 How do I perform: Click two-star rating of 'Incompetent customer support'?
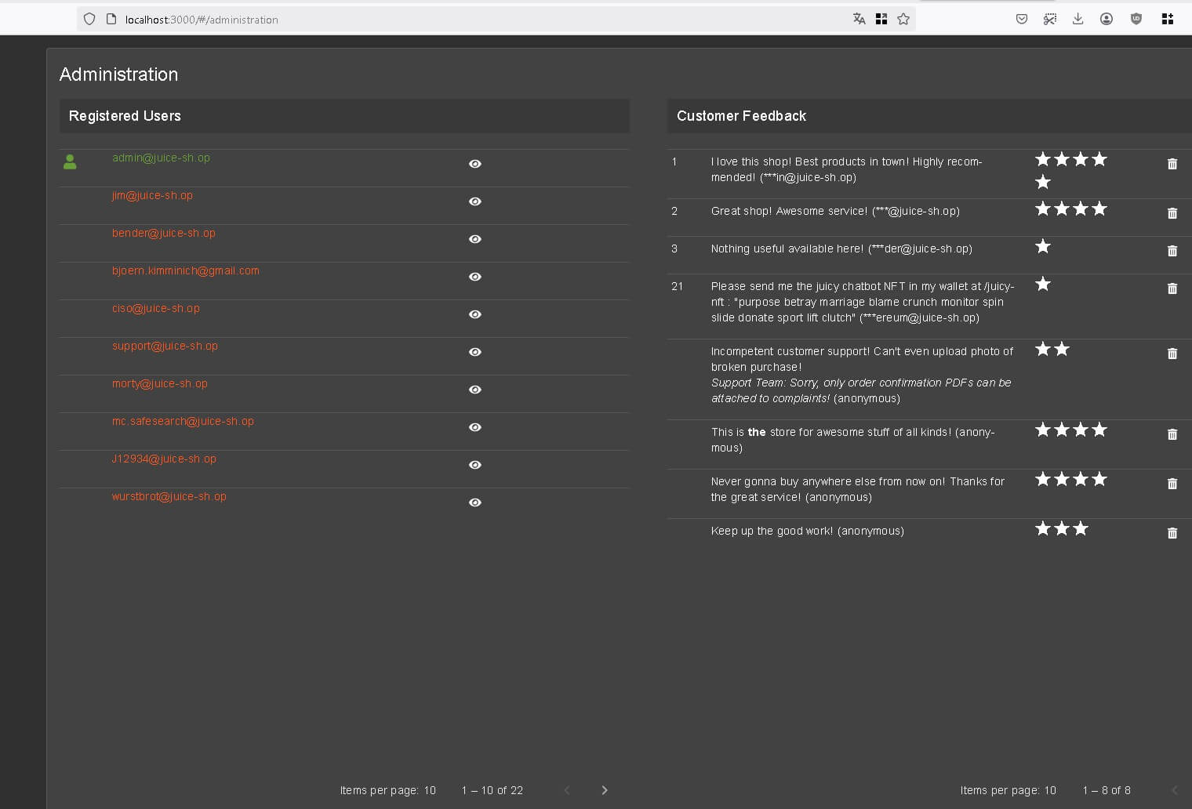tap(1052, 350)
